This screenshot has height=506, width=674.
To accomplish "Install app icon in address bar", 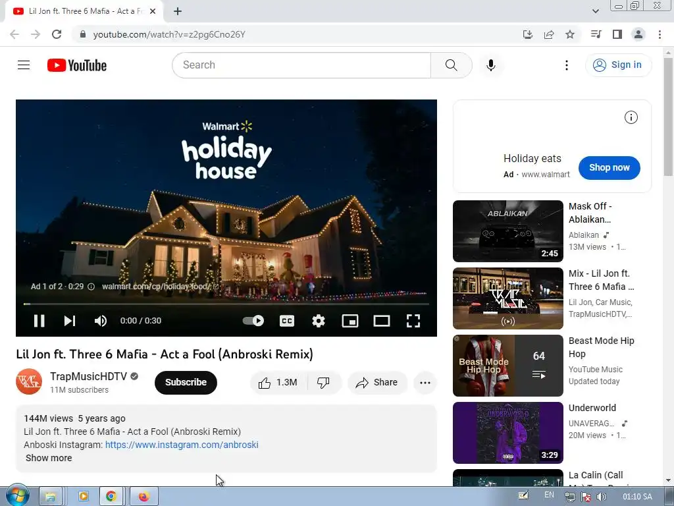I will (x=528, y=34).
